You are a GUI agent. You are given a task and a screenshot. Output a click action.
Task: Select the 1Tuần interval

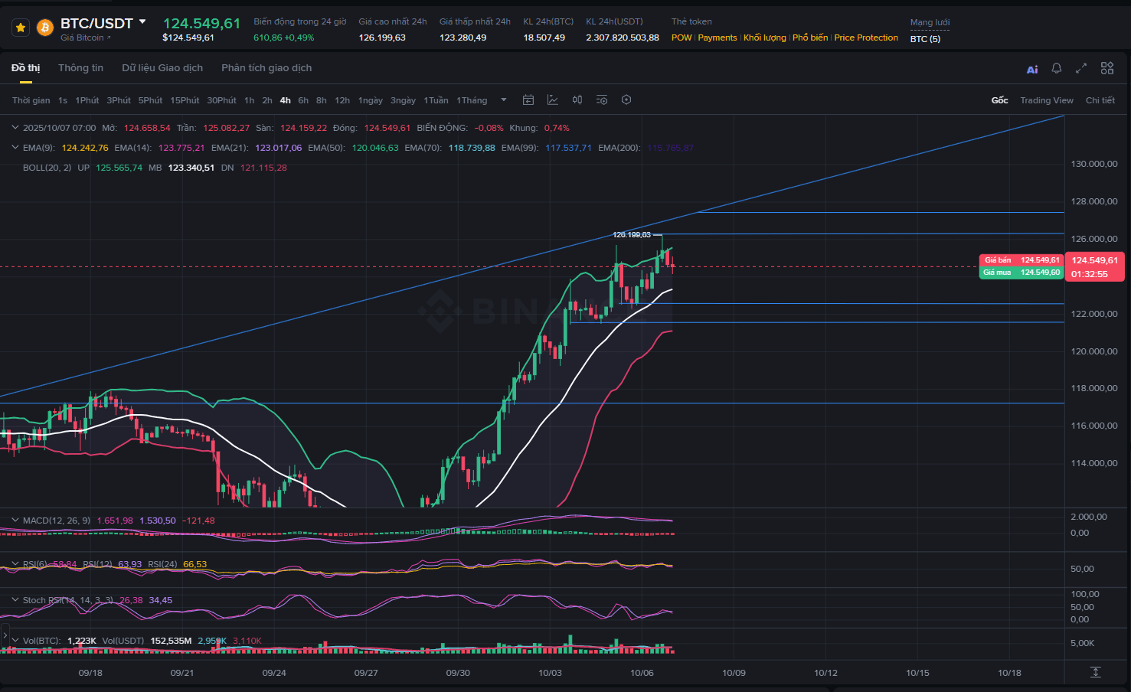tap(436, 100)
